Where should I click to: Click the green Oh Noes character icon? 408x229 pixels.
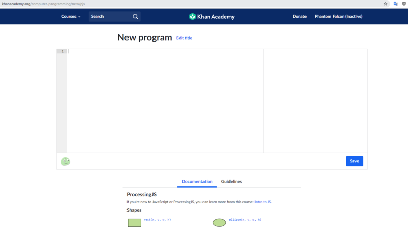(66, 161)
